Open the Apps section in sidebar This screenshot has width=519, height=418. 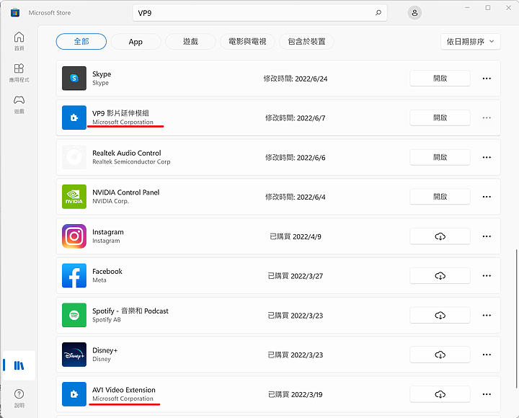(19, 73)
